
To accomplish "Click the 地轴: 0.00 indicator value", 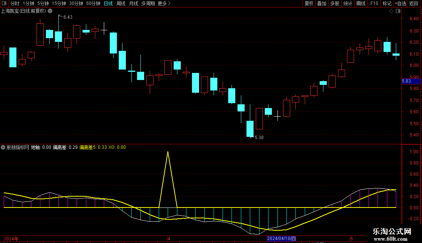I will tap(41, 147).
